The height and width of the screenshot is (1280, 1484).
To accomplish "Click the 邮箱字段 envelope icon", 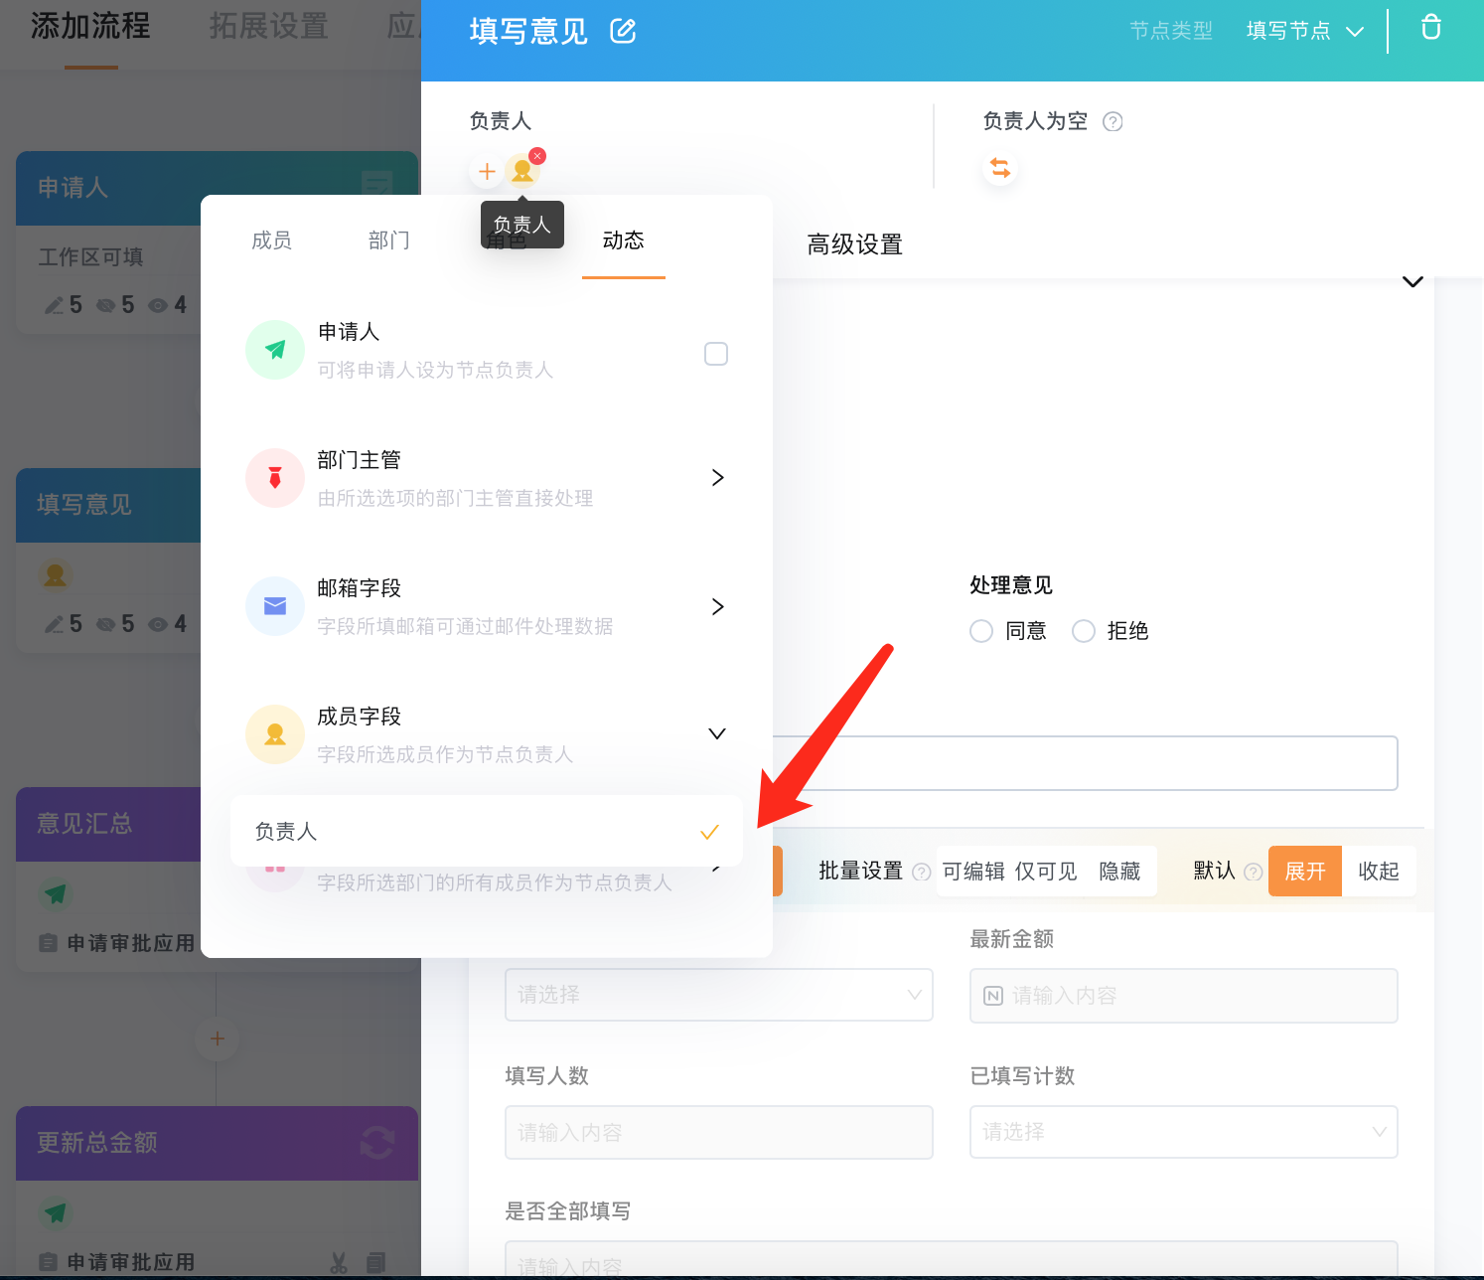I will (x=275, y=606).
